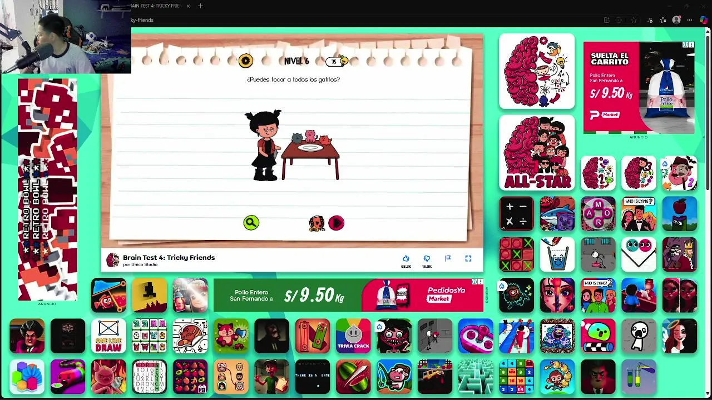Open the Fruit Ninja watermelon game thumbnail
The height and width of the screenshot is (400, 712).
coord(353,376)
